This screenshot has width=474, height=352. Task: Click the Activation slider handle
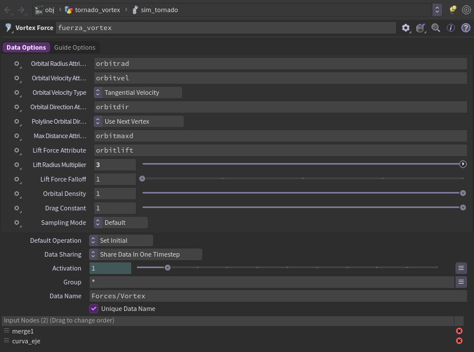(168, 268)
